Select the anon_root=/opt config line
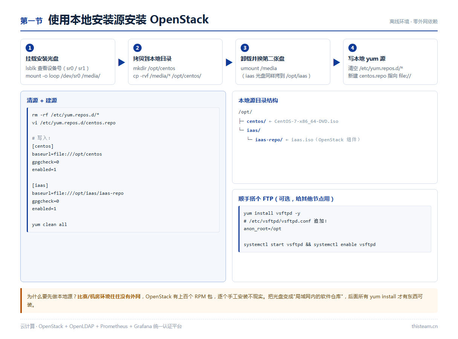Viewport: 458px width, 339px height. [x=263, y=229]
